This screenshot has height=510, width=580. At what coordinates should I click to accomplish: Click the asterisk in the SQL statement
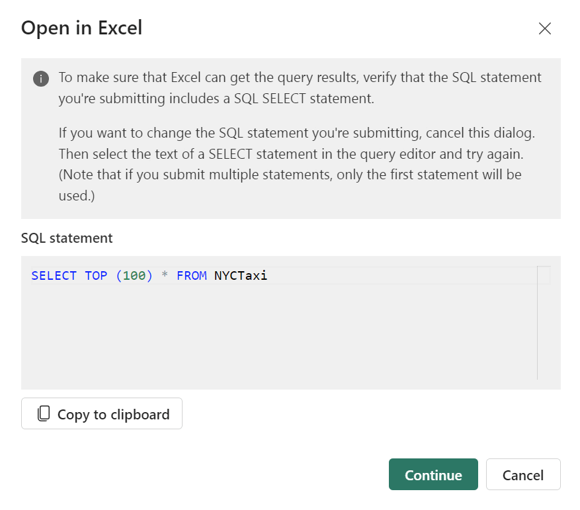coord(165,275)
